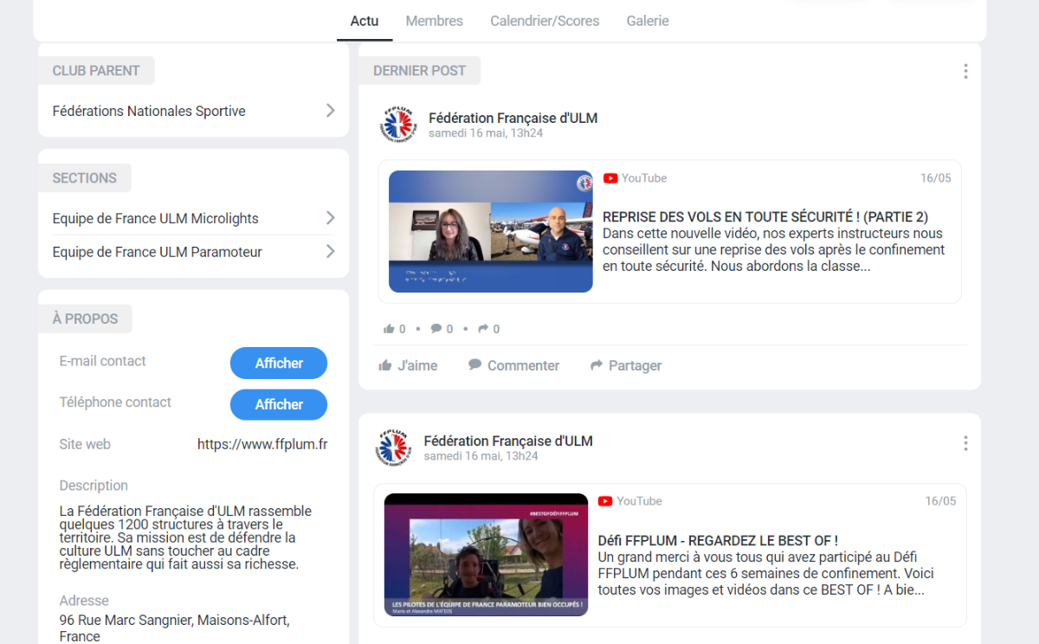The height and width of the screenshot is (644, 1039).
Task: Click the address 96 Rue Marc Sangnier text
Action: click(175, 628)
